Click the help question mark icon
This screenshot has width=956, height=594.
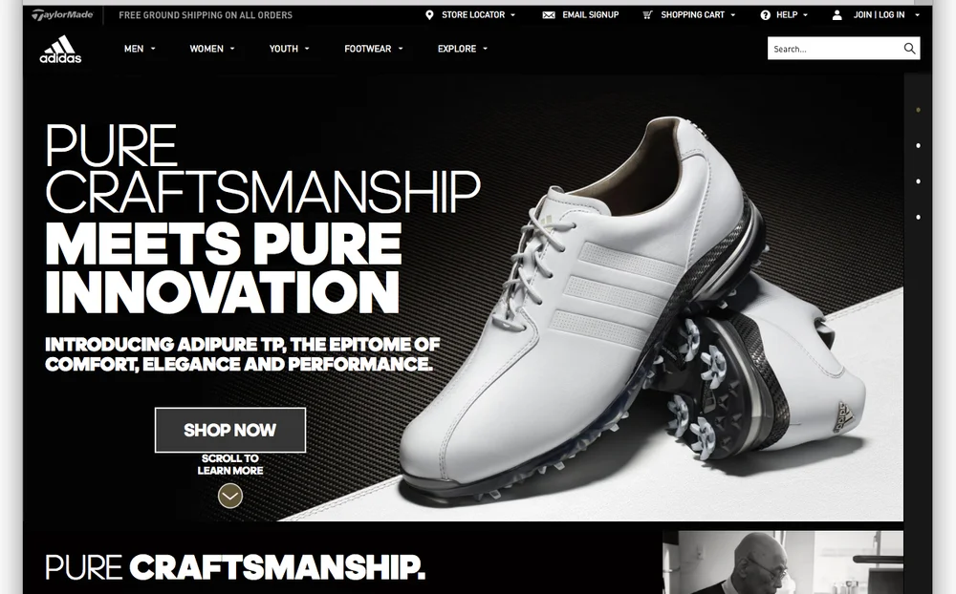pos(765,14)
